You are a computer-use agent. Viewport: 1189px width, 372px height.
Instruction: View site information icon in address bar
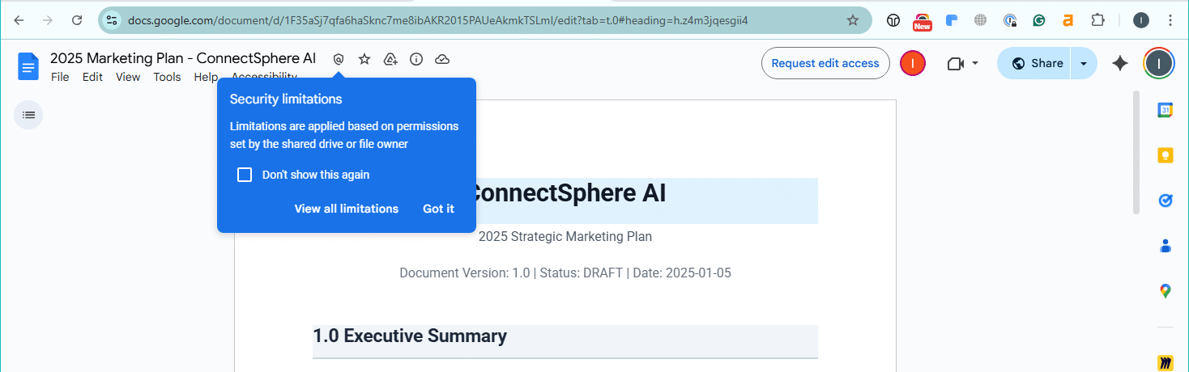113,20
